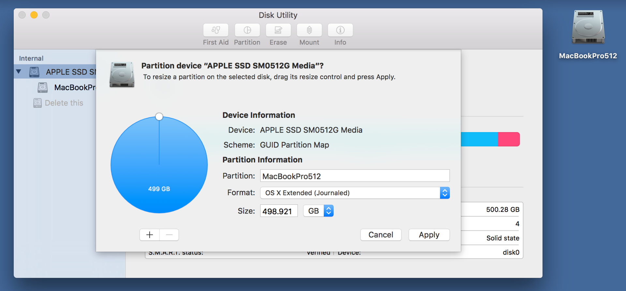Click the Size field showing 498.921

click(x=279, y=211)
